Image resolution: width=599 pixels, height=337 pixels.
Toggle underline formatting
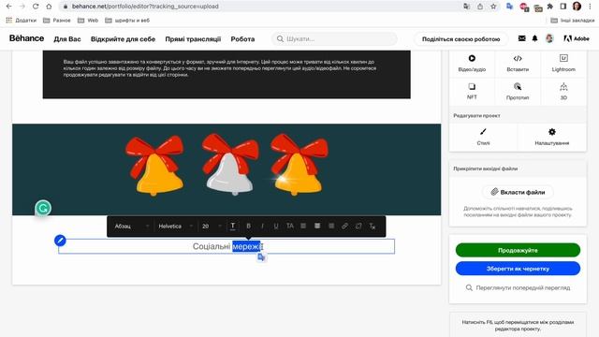pyautogui.click(x=276, y=227)
